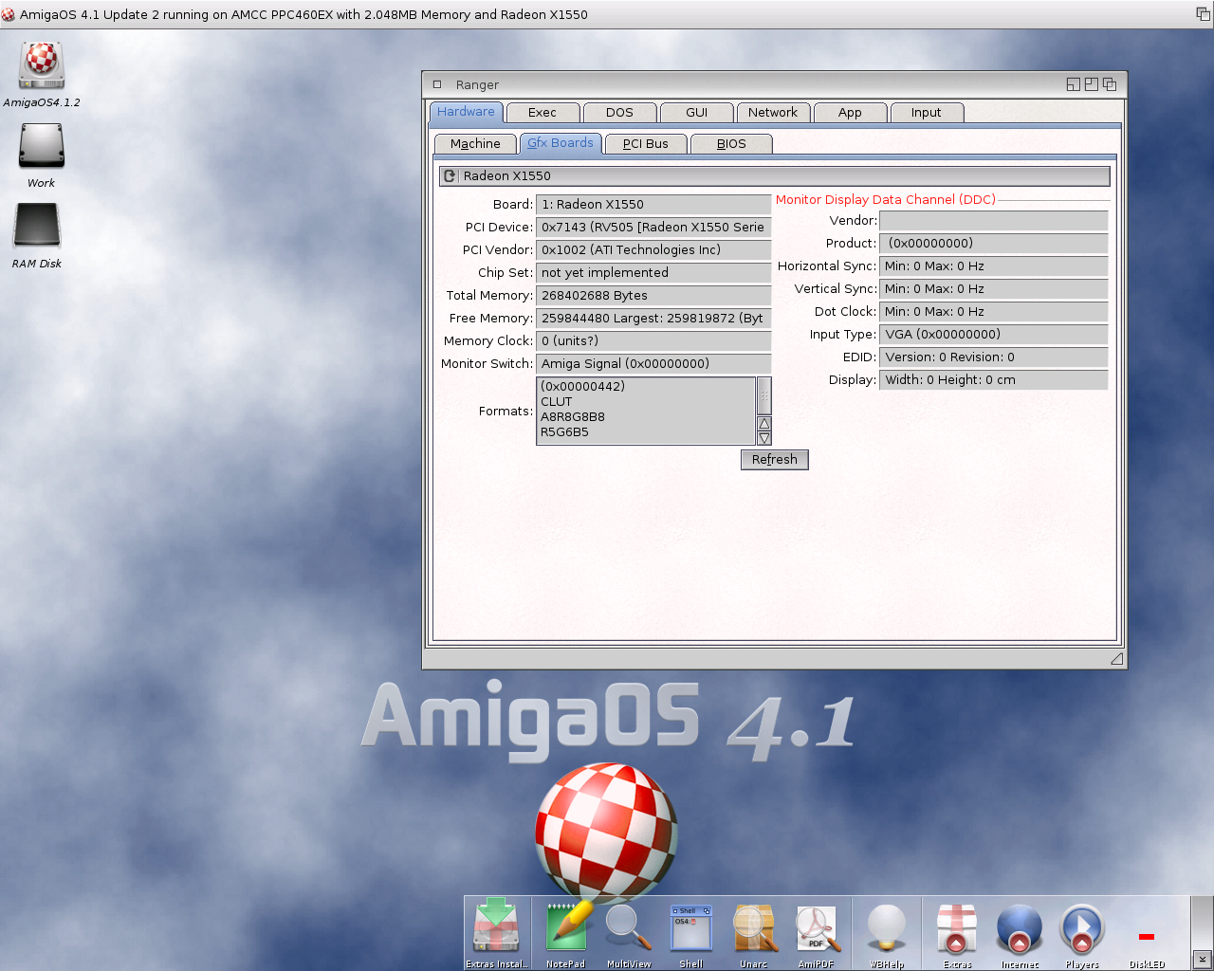The width and height of the screenshot is (1214, 971).
Task: Click the Formats list scroll up arrow
Action: pyautogui.click(x=764, y=423)
